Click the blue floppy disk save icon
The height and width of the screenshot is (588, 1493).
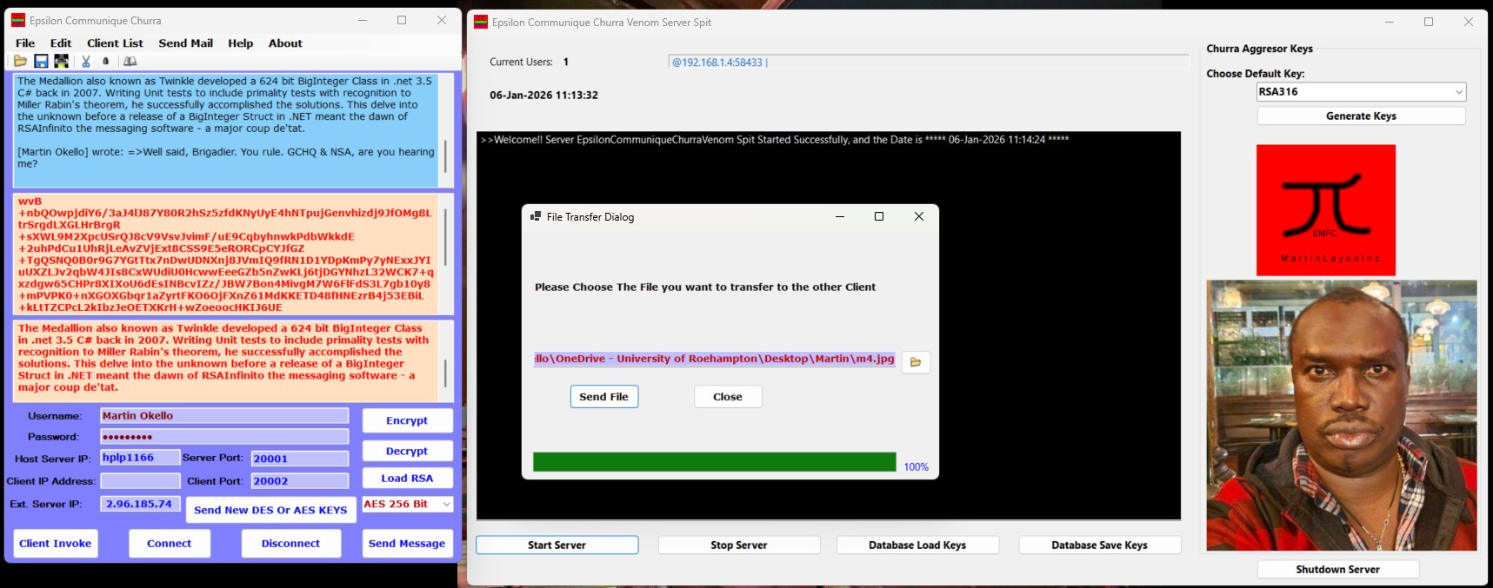pyautogui.click(x=41, y=62)
